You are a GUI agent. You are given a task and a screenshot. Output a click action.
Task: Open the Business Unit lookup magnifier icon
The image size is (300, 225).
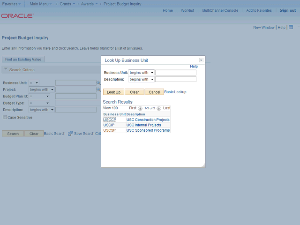click(x=98, y=83)
